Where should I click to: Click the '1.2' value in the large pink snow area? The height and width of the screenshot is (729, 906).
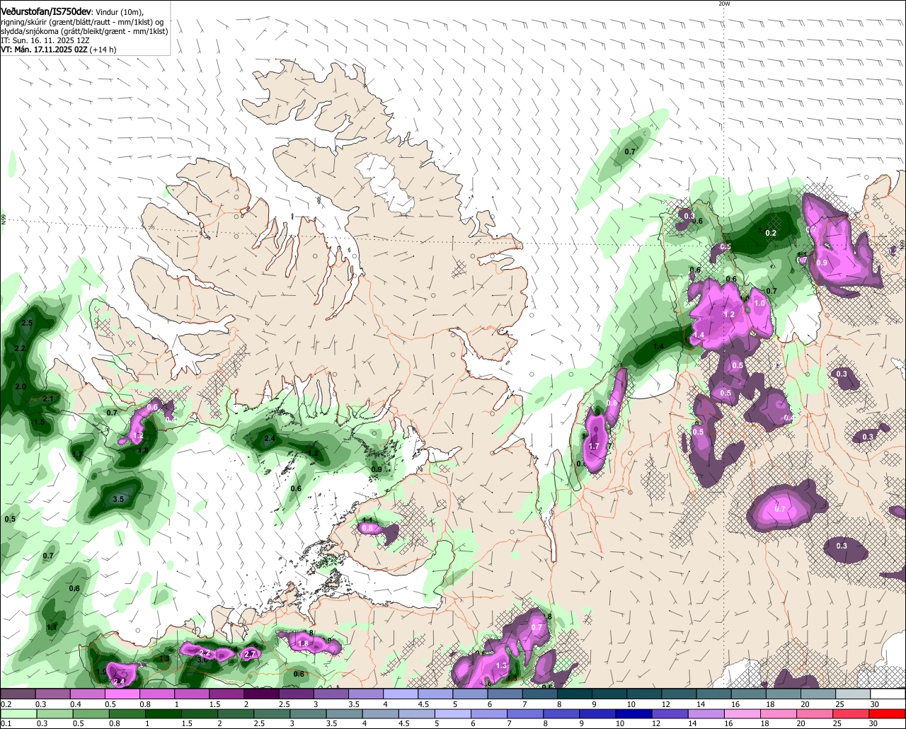coord(729,314)
